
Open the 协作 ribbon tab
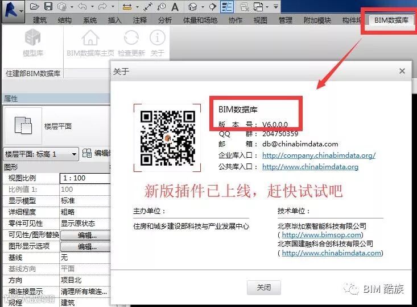pyautogui.click(x=236, y=20)
